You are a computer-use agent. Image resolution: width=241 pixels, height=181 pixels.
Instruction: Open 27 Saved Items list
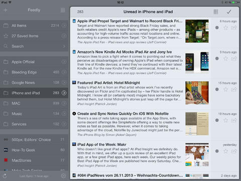point(34,36)
